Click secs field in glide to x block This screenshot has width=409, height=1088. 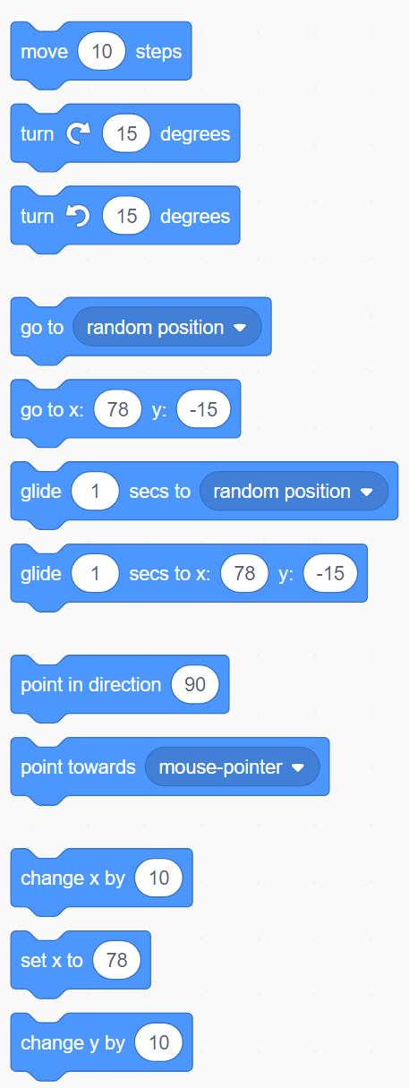coord(95,573)
